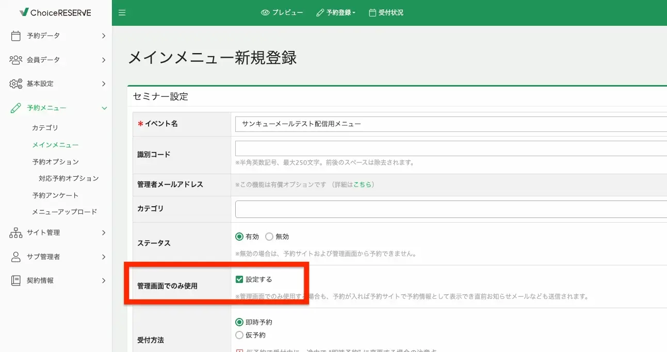Click the eye icon beside プレビュー
This screenshot has height=352, width=667.
[x=265, y=13]
